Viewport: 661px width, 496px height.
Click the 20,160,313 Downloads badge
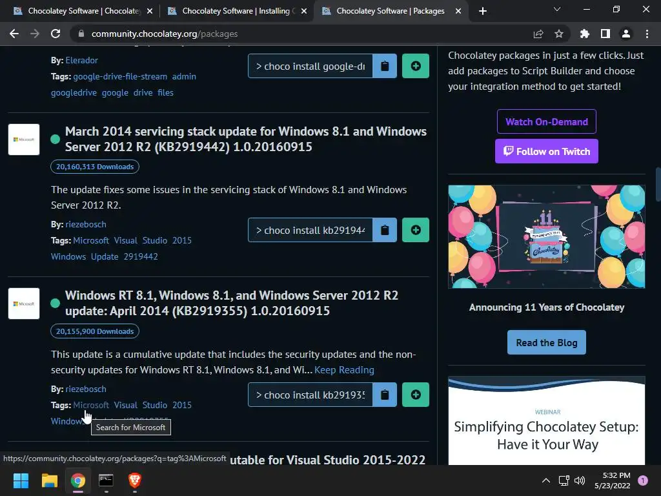95,167
